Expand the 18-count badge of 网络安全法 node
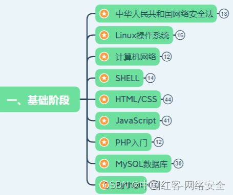This screenshot has width=233, height=195. [x=224, y=14]
